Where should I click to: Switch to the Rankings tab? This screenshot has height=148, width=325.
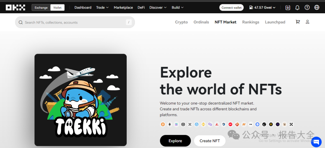[251, 22]
